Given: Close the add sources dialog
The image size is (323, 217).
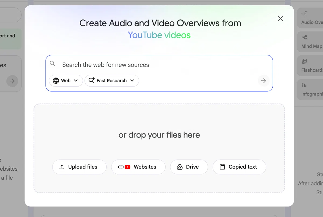Looking at the screenshot, I should coord(280,19).
